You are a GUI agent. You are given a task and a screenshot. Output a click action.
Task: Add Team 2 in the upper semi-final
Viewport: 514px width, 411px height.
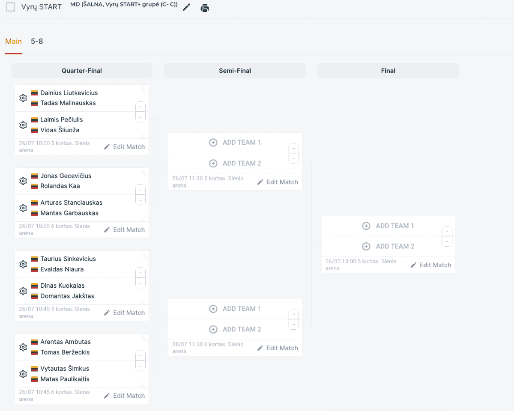235,163
